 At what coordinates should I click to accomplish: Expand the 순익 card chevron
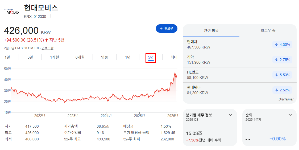point(290,115)
